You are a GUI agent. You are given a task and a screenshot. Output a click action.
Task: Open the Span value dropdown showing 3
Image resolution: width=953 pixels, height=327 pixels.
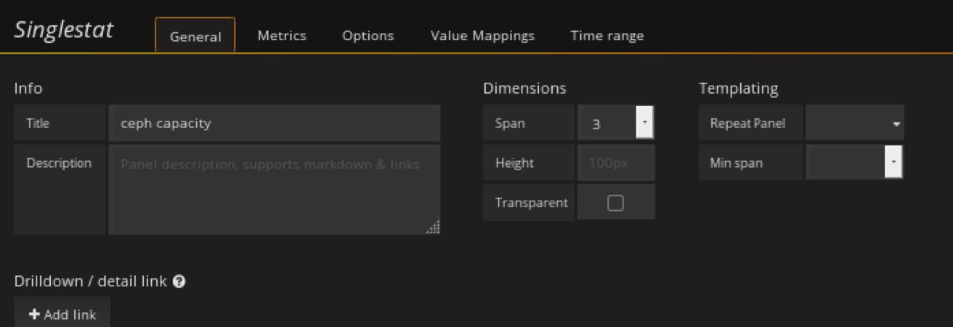[607, 124]
